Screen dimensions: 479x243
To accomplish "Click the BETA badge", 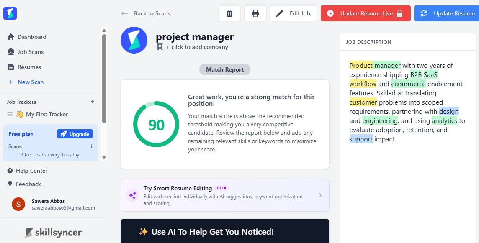I will 222,188.
